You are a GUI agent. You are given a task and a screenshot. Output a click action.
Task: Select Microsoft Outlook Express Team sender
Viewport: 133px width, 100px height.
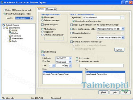click(x=56, y=74)
